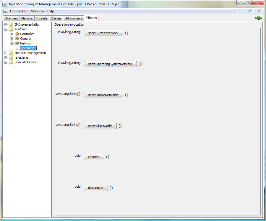
Task: Click the disconnect button
Action: coord(96,188)
